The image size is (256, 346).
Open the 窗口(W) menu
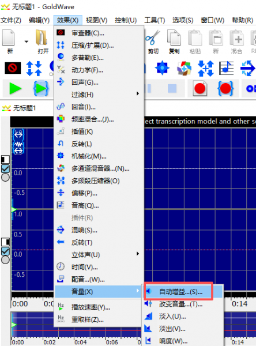[x=212, y=20]
